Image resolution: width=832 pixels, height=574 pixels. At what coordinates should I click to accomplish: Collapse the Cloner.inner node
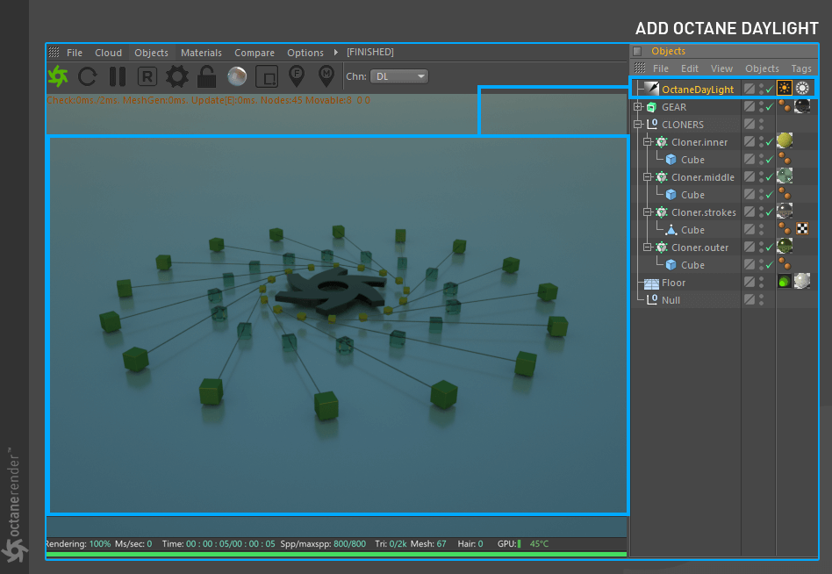click(648, 142)
